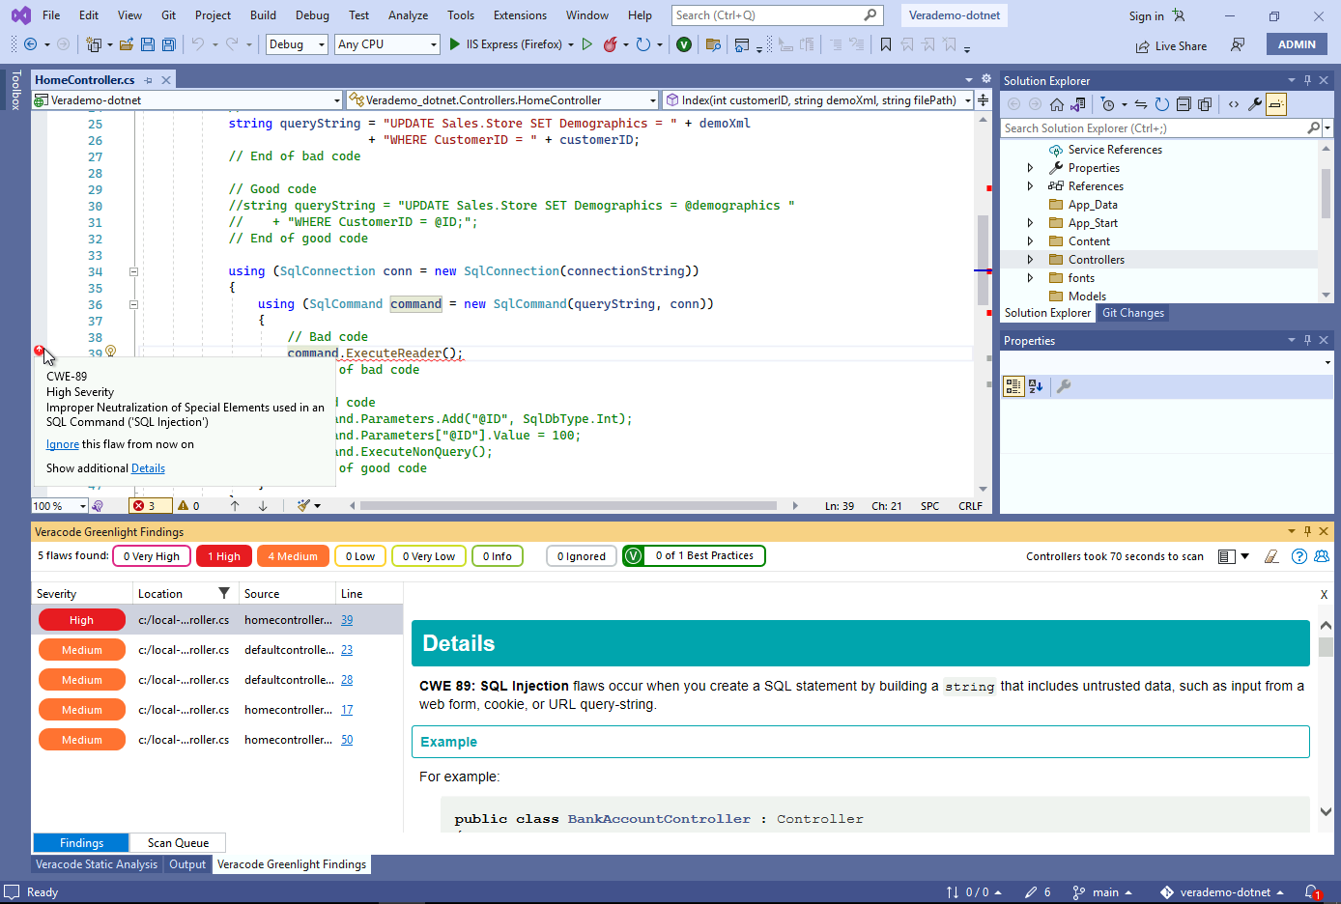Toggle the 0 Low severity filter
The image size is (1341, 904).
point(360,556)
